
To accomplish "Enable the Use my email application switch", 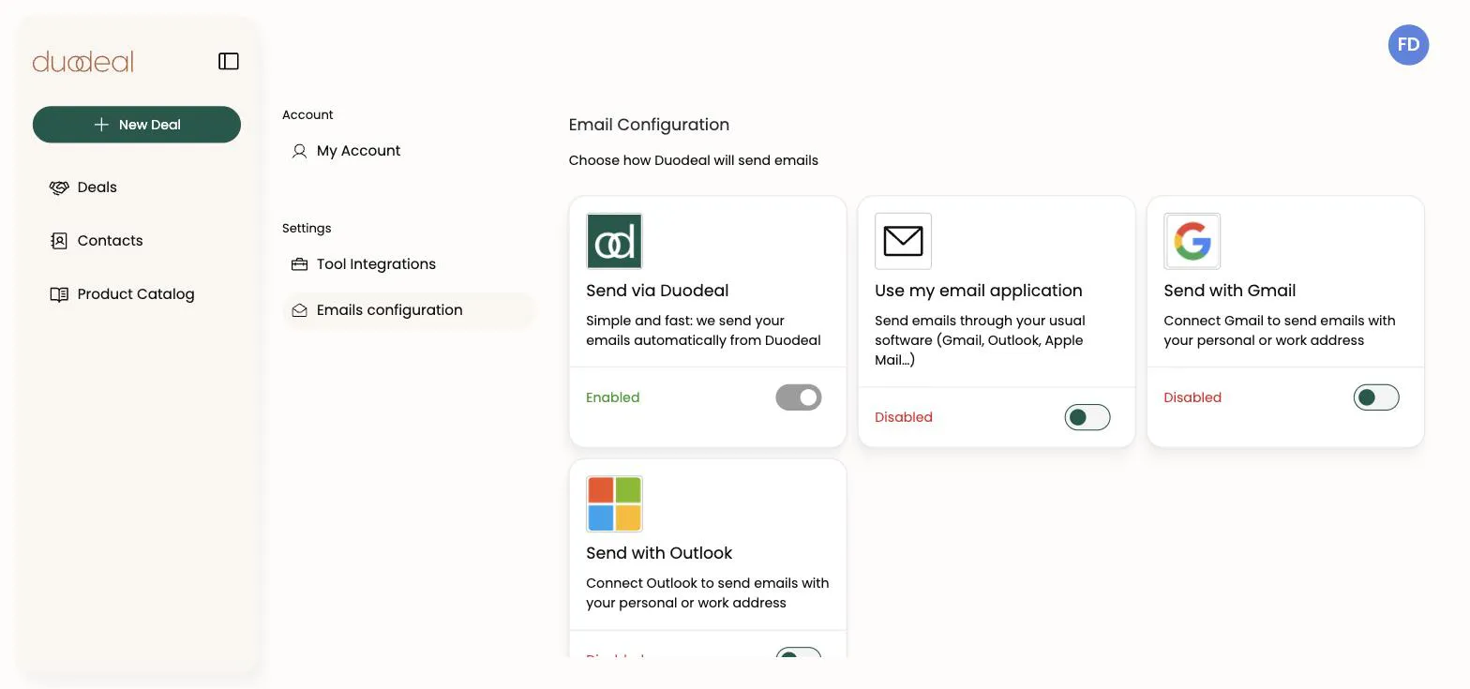I will [x=1087, y=417].
